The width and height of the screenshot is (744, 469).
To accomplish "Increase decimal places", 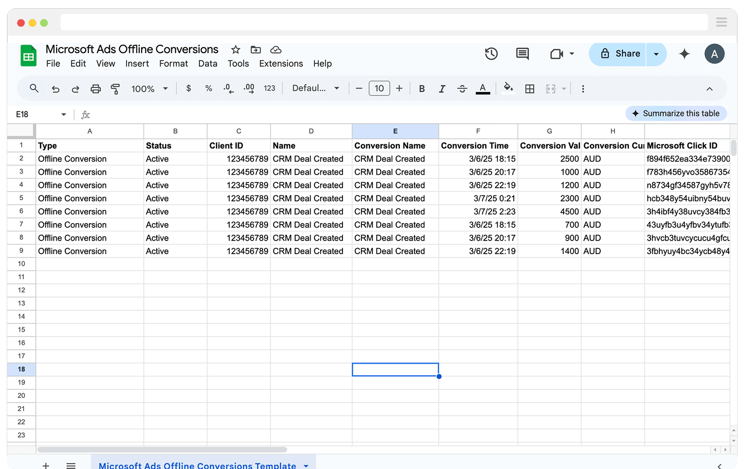I will coord(249,89).
